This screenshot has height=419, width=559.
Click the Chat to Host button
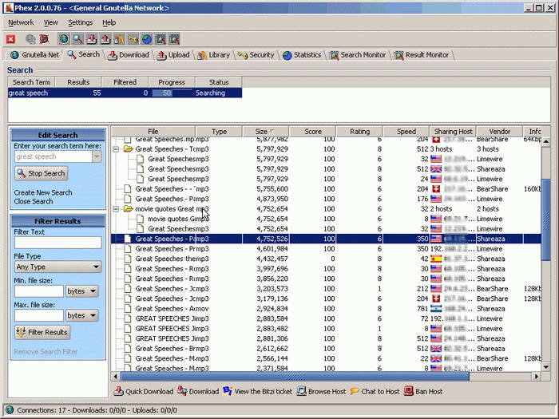click(x=375, y=391)
